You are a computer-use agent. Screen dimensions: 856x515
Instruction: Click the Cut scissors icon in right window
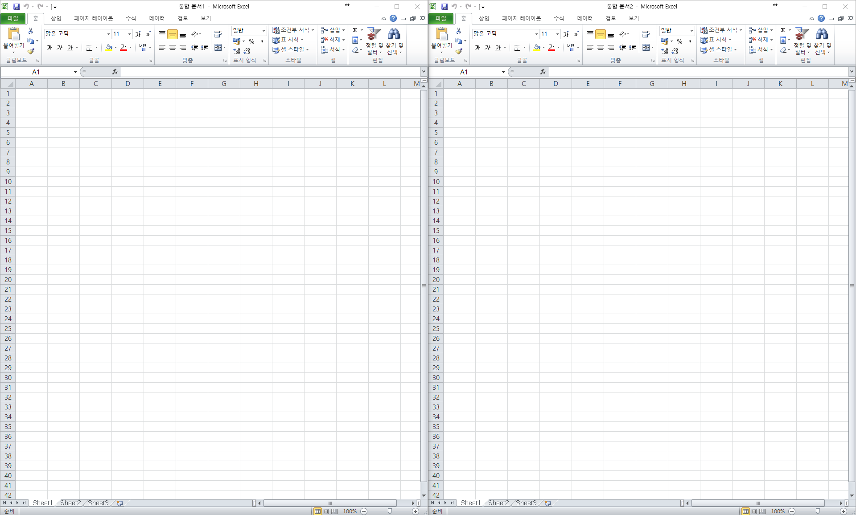[x=458, y=31]
